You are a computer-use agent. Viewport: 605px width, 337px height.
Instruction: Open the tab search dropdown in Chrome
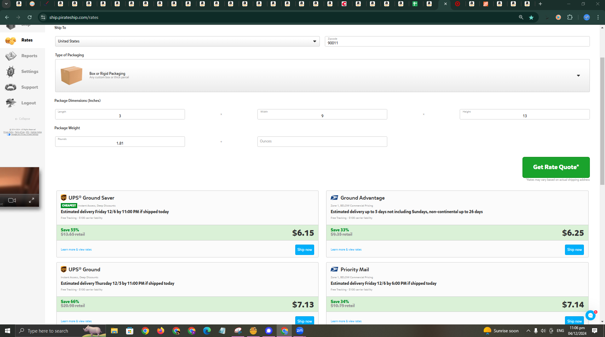6,4
